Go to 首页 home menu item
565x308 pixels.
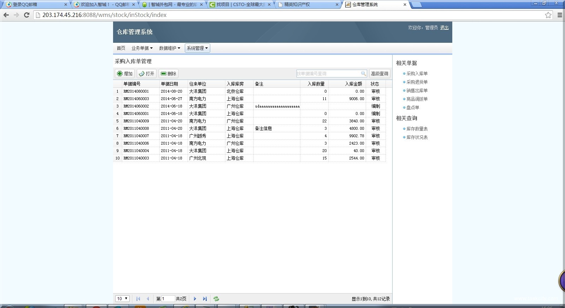click(x=121, y=48)
